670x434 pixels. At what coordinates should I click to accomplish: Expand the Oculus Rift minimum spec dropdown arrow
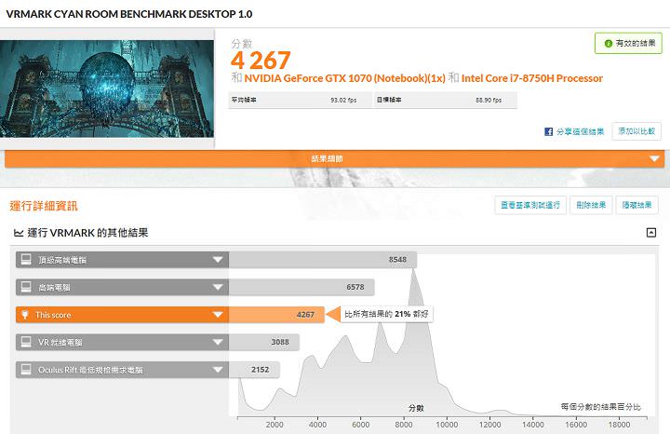point(218,371)
